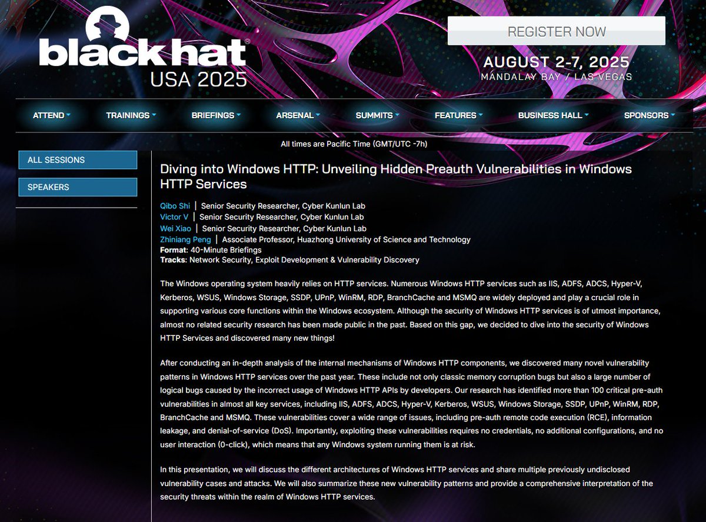Open the Speakers sidebar button
This screenshot has height=522, width=706.
pos(78,187)
